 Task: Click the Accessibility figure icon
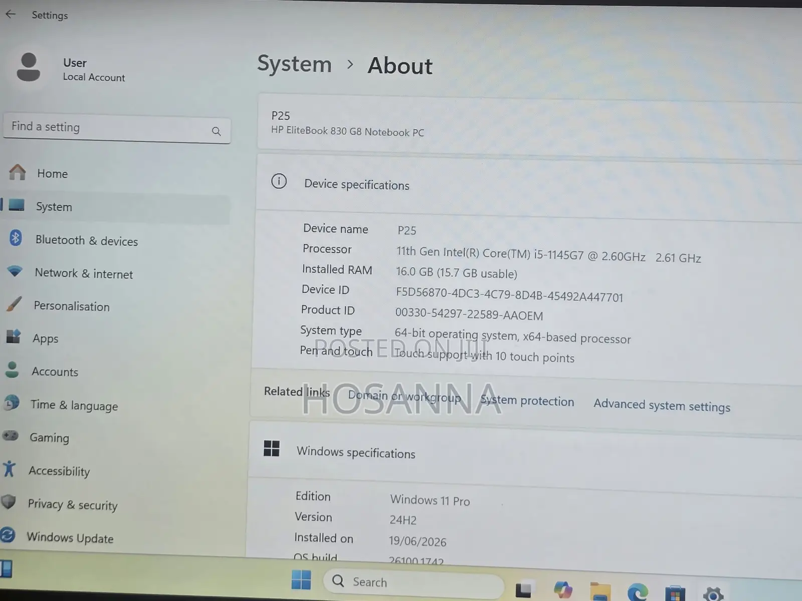click(9, 468)
